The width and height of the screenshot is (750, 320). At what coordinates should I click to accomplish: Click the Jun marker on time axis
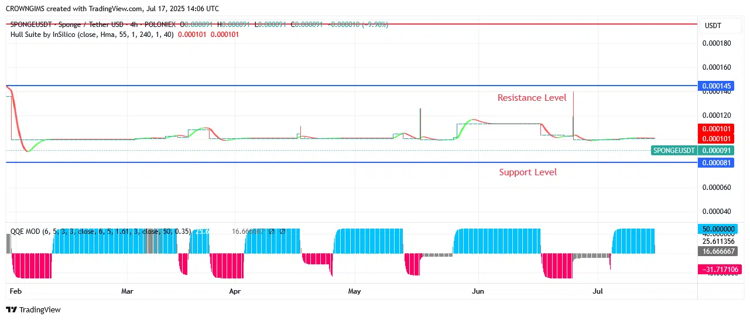(x=478, y=291)
